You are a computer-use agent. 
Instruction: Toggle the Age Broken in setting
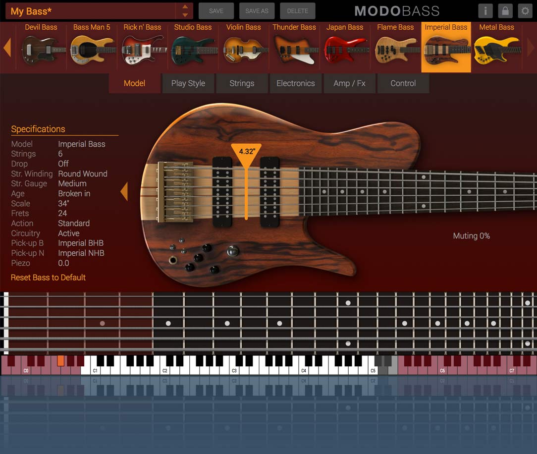tap(74, 193)
